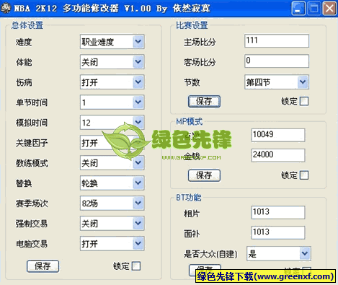Minimize the NBA 2K12 trainer window
This screenshot has width=338, height=285.
click(x=298, y=9)
